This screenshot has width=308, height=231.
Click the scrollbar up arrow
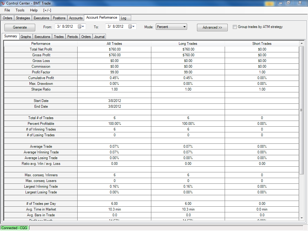(x=301, y=43)
